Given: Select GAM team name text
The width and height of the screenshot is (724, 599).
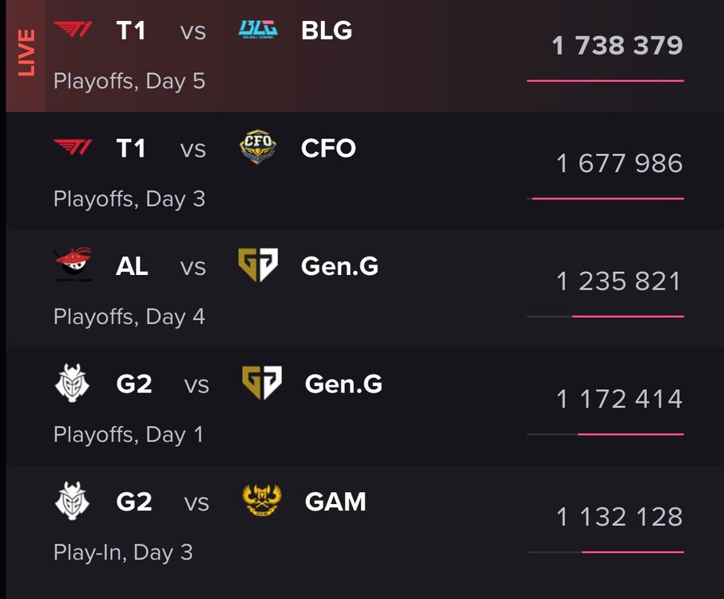Looking at the screenshot, I should (335, 501).
